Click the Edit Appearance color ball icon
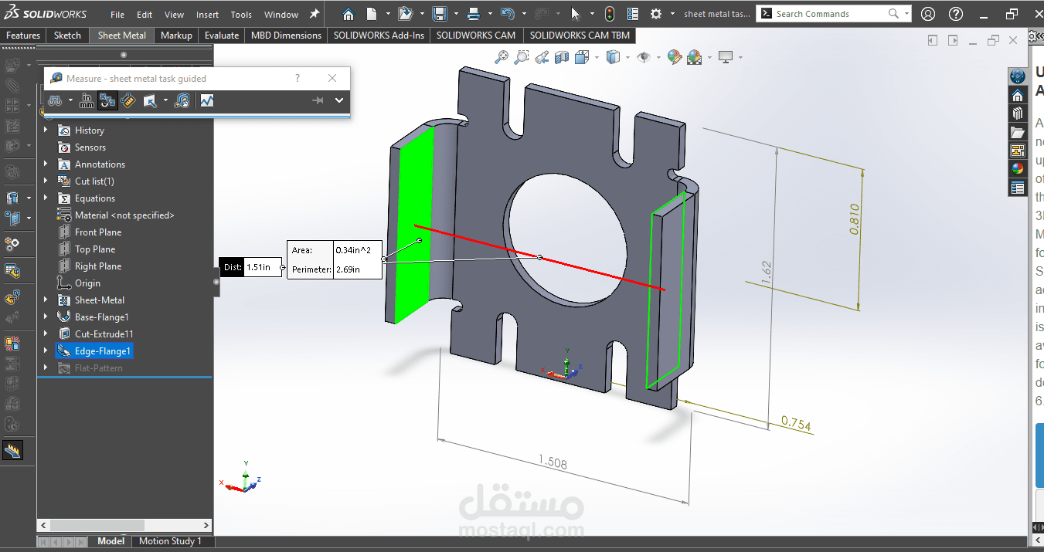The width and height of the screenshot is (1044, 552). click(x=675, y=57)
